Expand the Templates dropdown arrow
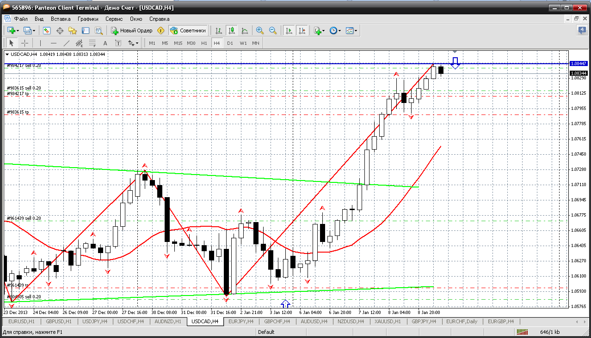591x338 pixels. [x=356, y=30]
